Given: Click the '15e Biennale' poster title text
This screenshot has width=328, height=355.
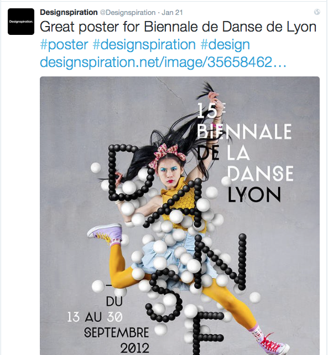Looking at the screenshot, I should tap(244, 121).
